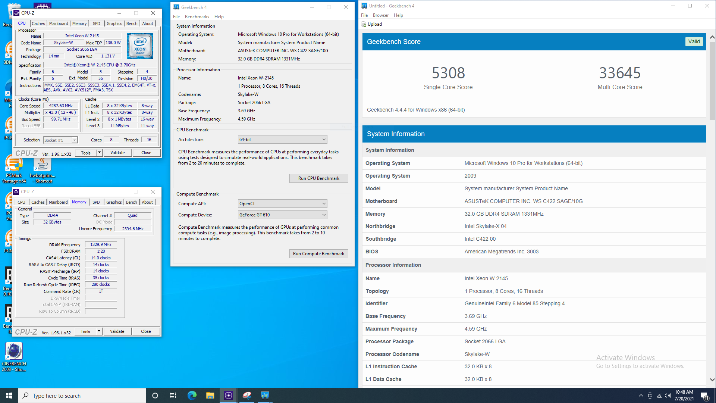Image resolution: width=716 pixels, height=403 pixels.
Task: Click Run Compute Benchmark button
Action: coord(319,254)
